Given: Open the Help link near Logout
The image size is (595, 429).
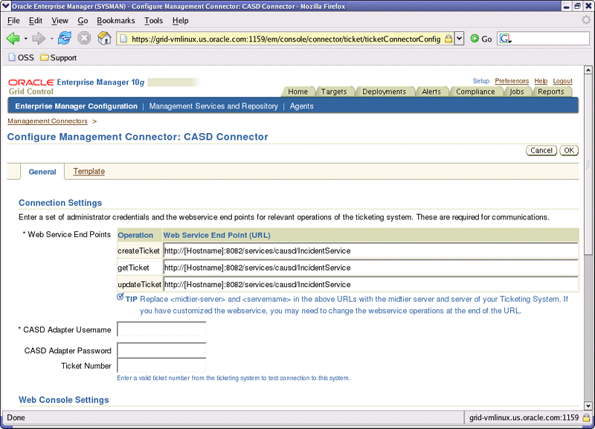Looking at the screenshot, I should (541, 81).
